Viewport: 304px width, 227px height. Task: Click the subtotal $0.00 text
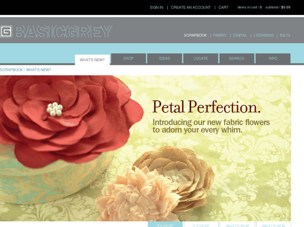(x=278, y=7)
